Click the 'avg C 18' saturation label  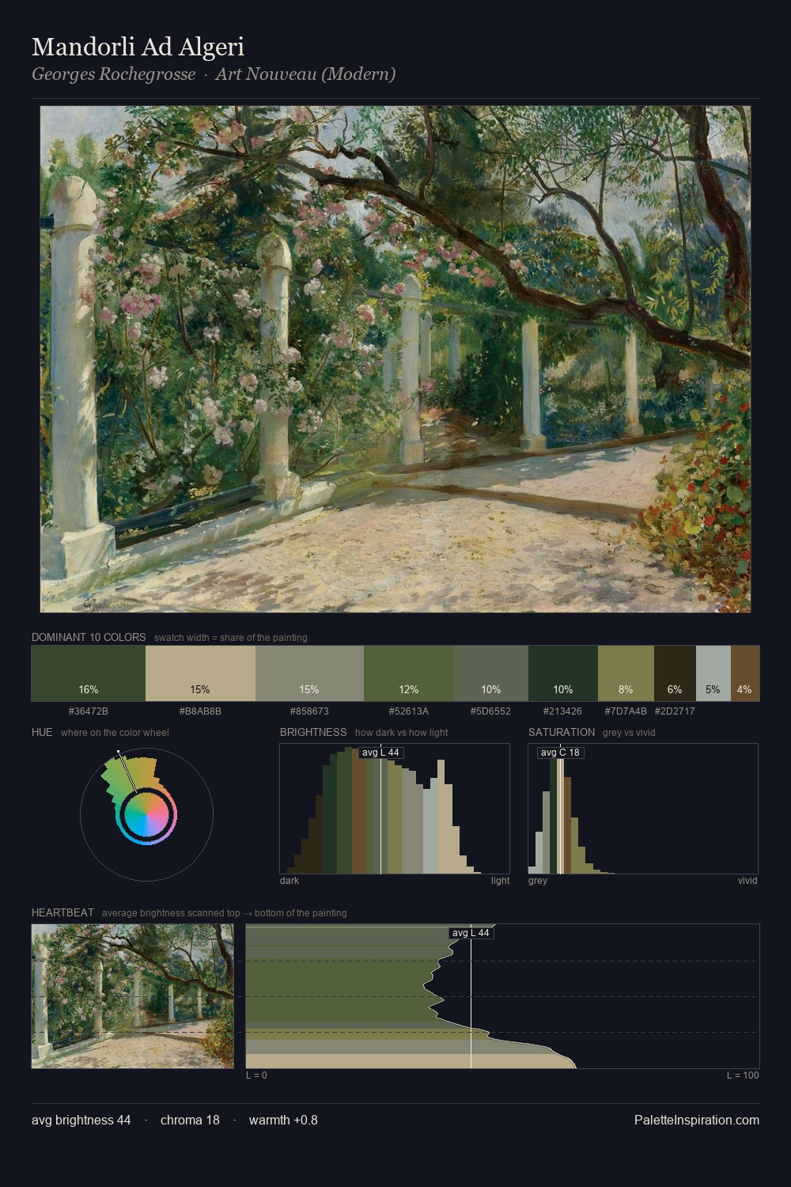coord(561,753)
